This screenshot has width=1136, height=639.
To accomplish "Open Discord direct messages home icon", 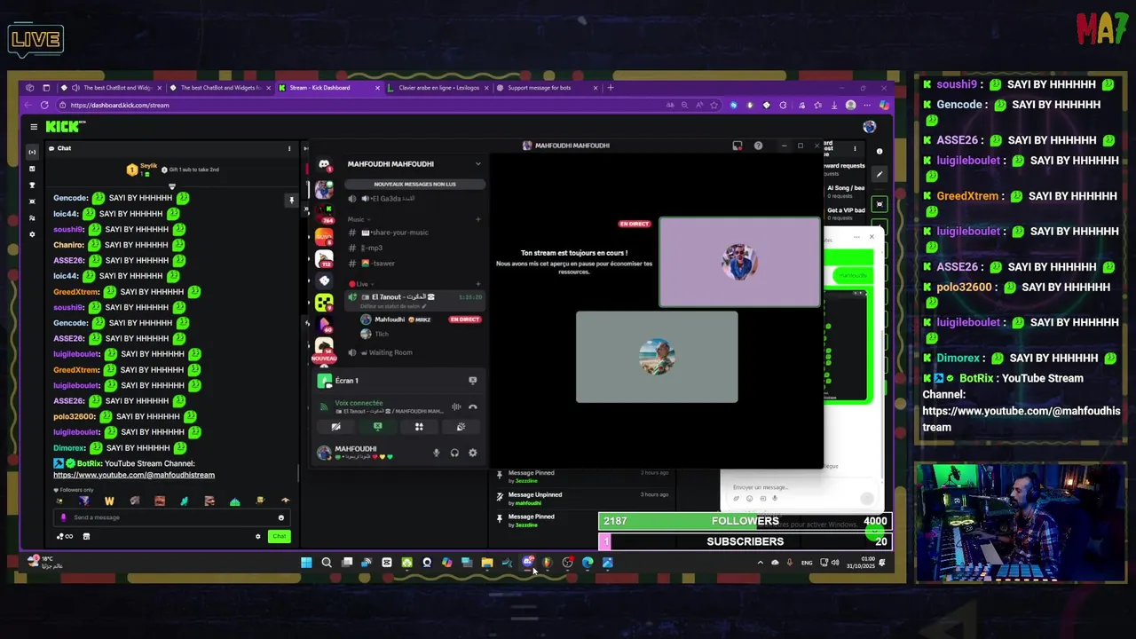I will [x=324, y=165].
